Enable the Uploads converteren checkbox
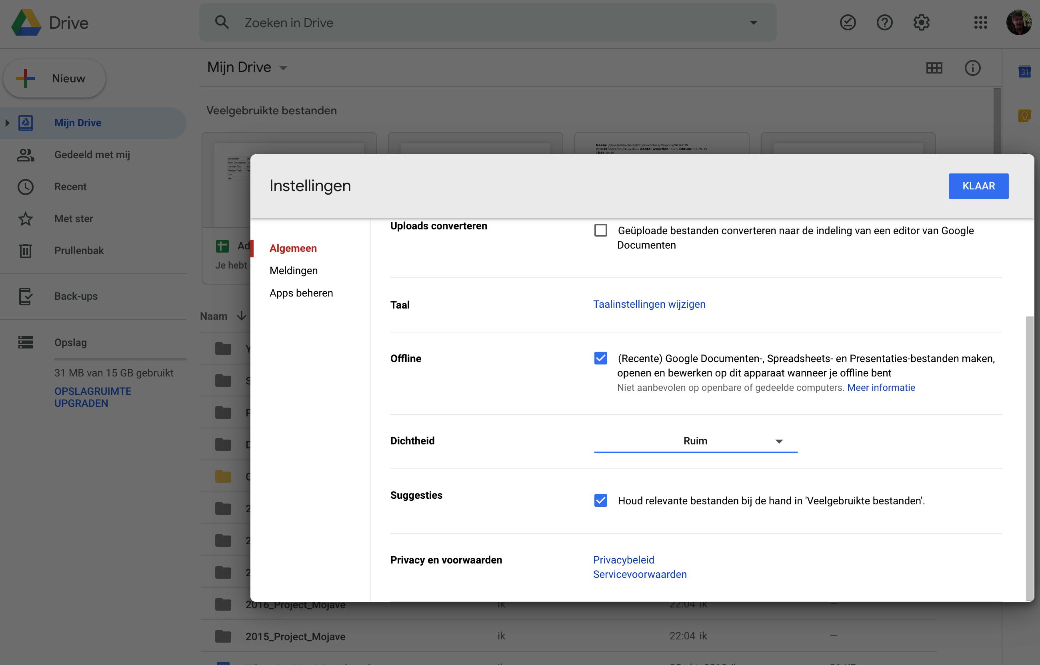 pos(600,230)
